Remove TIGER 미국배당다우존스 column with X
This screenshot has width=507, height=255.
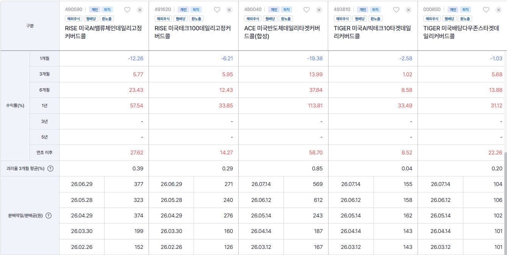click(x=499, y=10)
